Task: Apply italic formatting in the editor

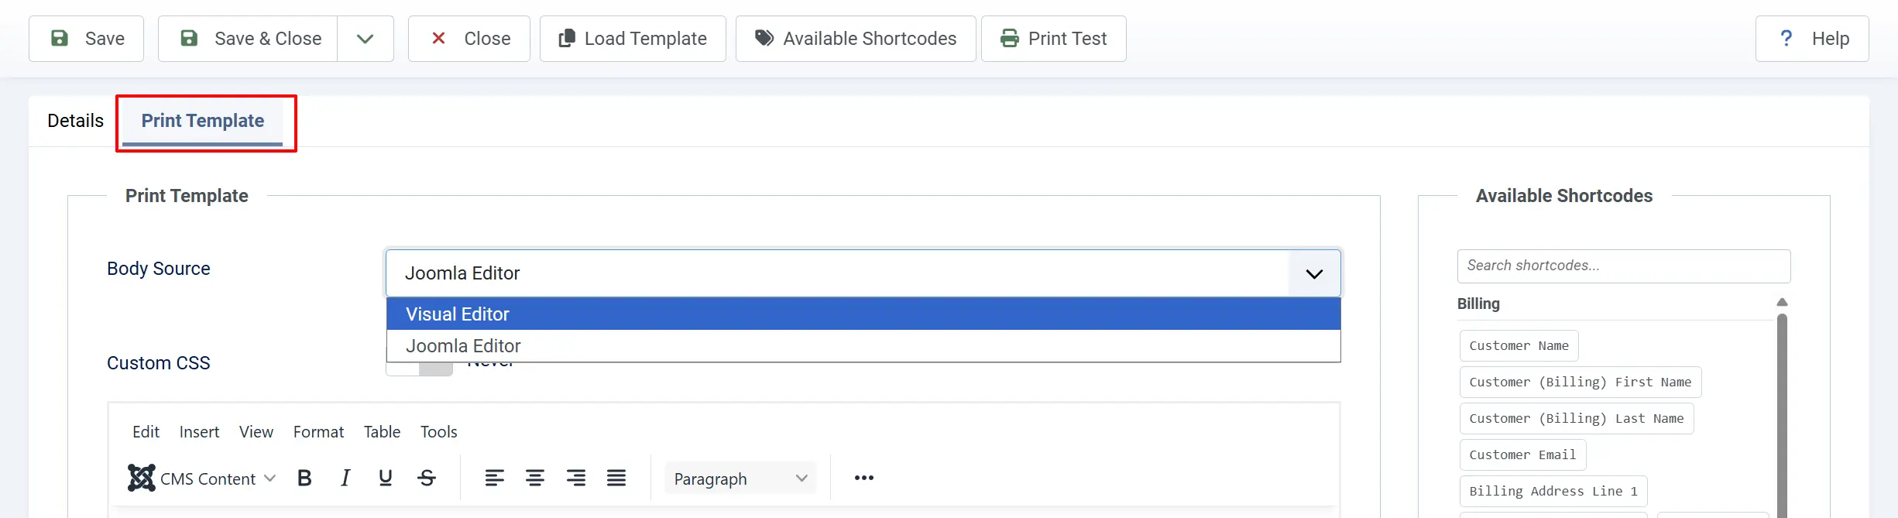Action: [x=345, y=479]
